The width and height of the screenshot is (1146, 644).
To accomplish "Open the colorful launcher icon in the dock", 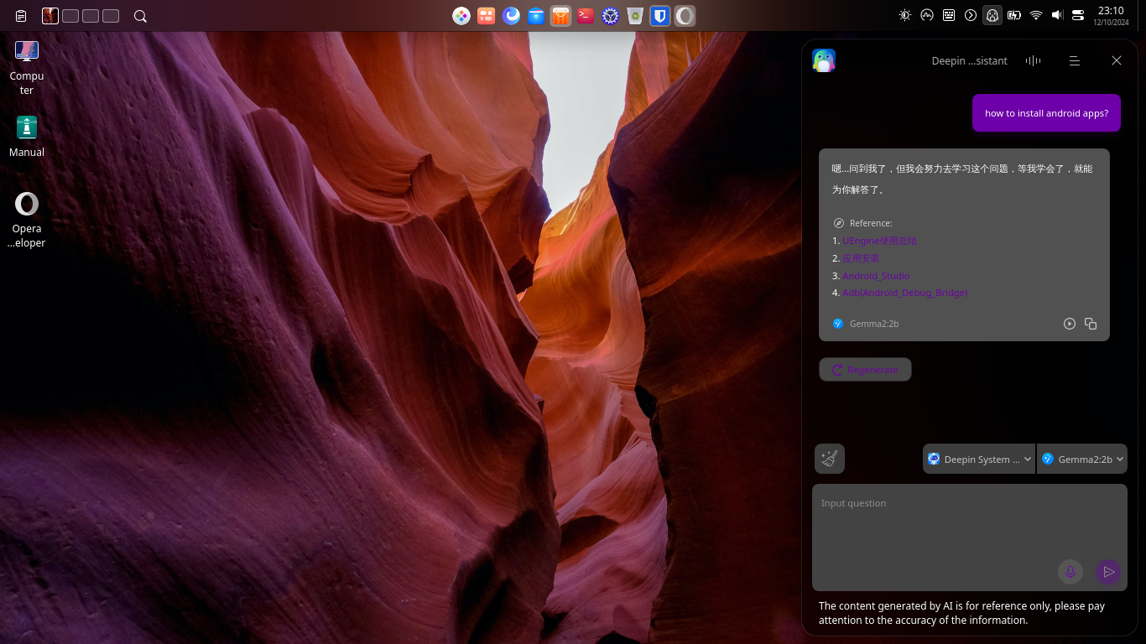I will click(x=461, y=16).
